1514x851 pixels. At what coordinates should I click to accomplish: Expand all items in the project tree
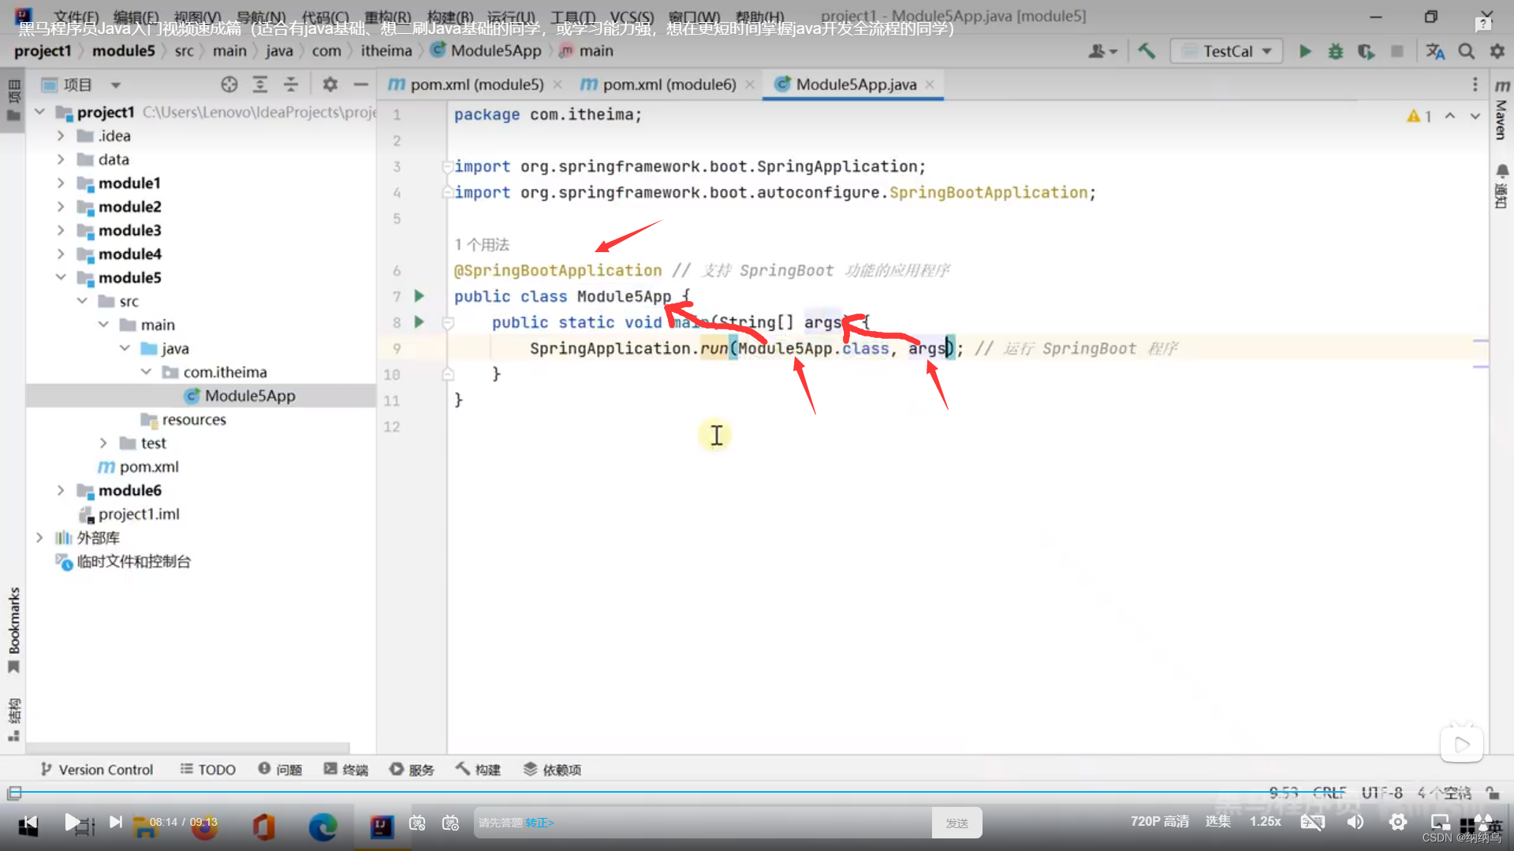(x=259, y=84)
